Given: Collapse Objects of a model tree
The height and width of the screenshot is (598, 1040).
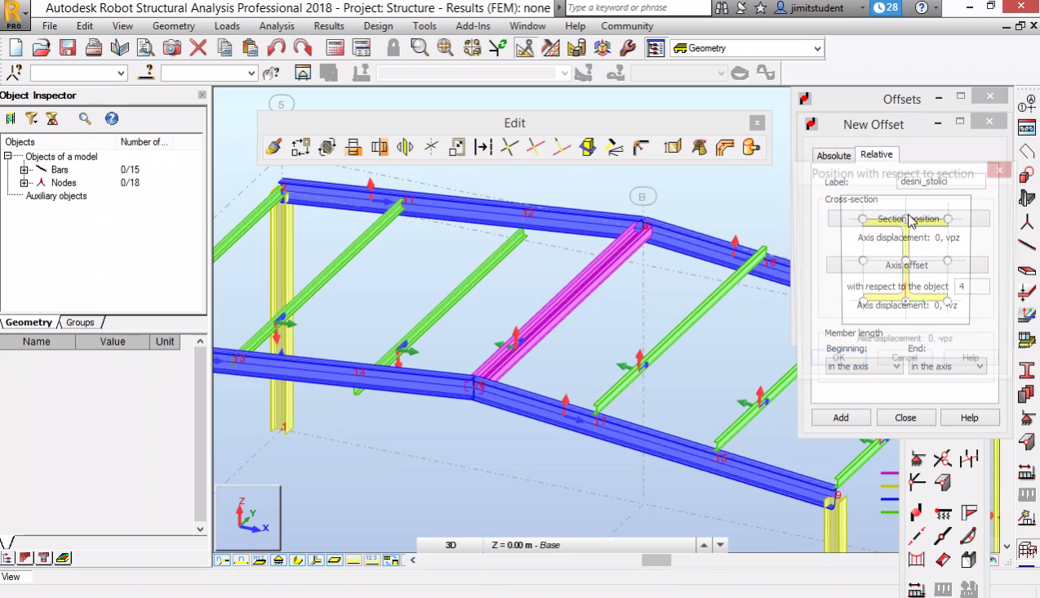Looking at the screenshot, I should pos(8,156).
